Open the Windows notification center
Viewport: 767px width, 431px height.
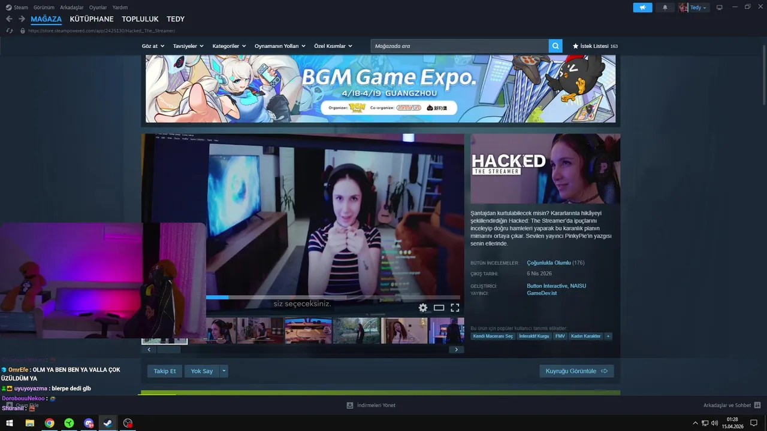754,423
